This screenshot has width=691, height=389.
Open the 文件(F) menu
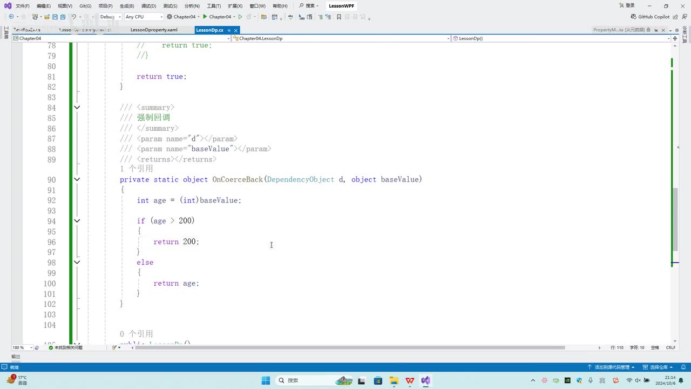coord(23,6)
